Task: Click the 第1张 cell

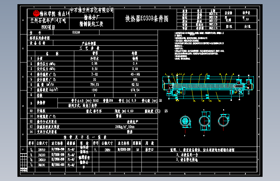Action: [229, 26]
